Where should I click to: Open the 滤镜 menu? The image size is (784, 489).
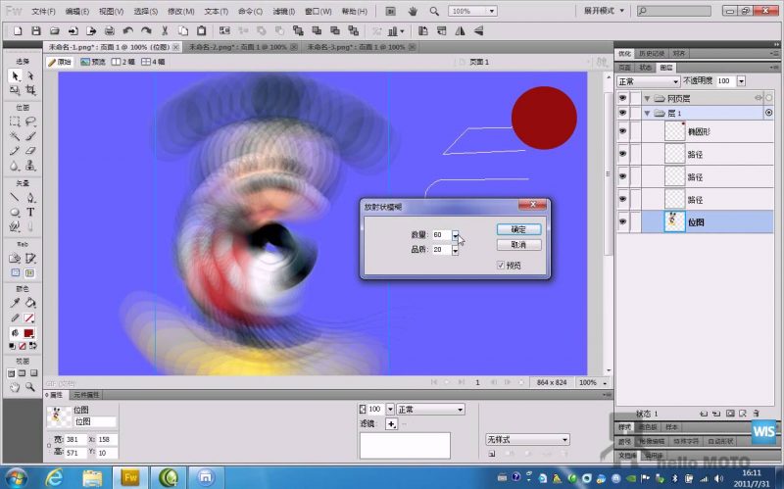(x=283, y=12)
